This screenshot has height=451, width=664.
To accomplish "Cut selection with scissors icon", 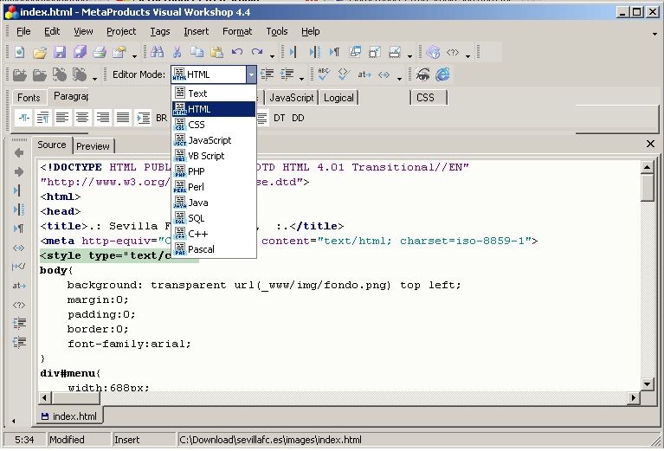I will 177,52.
